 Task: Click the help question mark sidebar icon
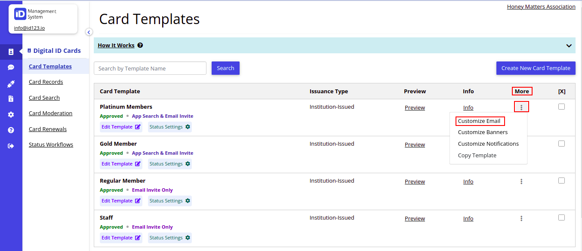click(x=11, y=130)
